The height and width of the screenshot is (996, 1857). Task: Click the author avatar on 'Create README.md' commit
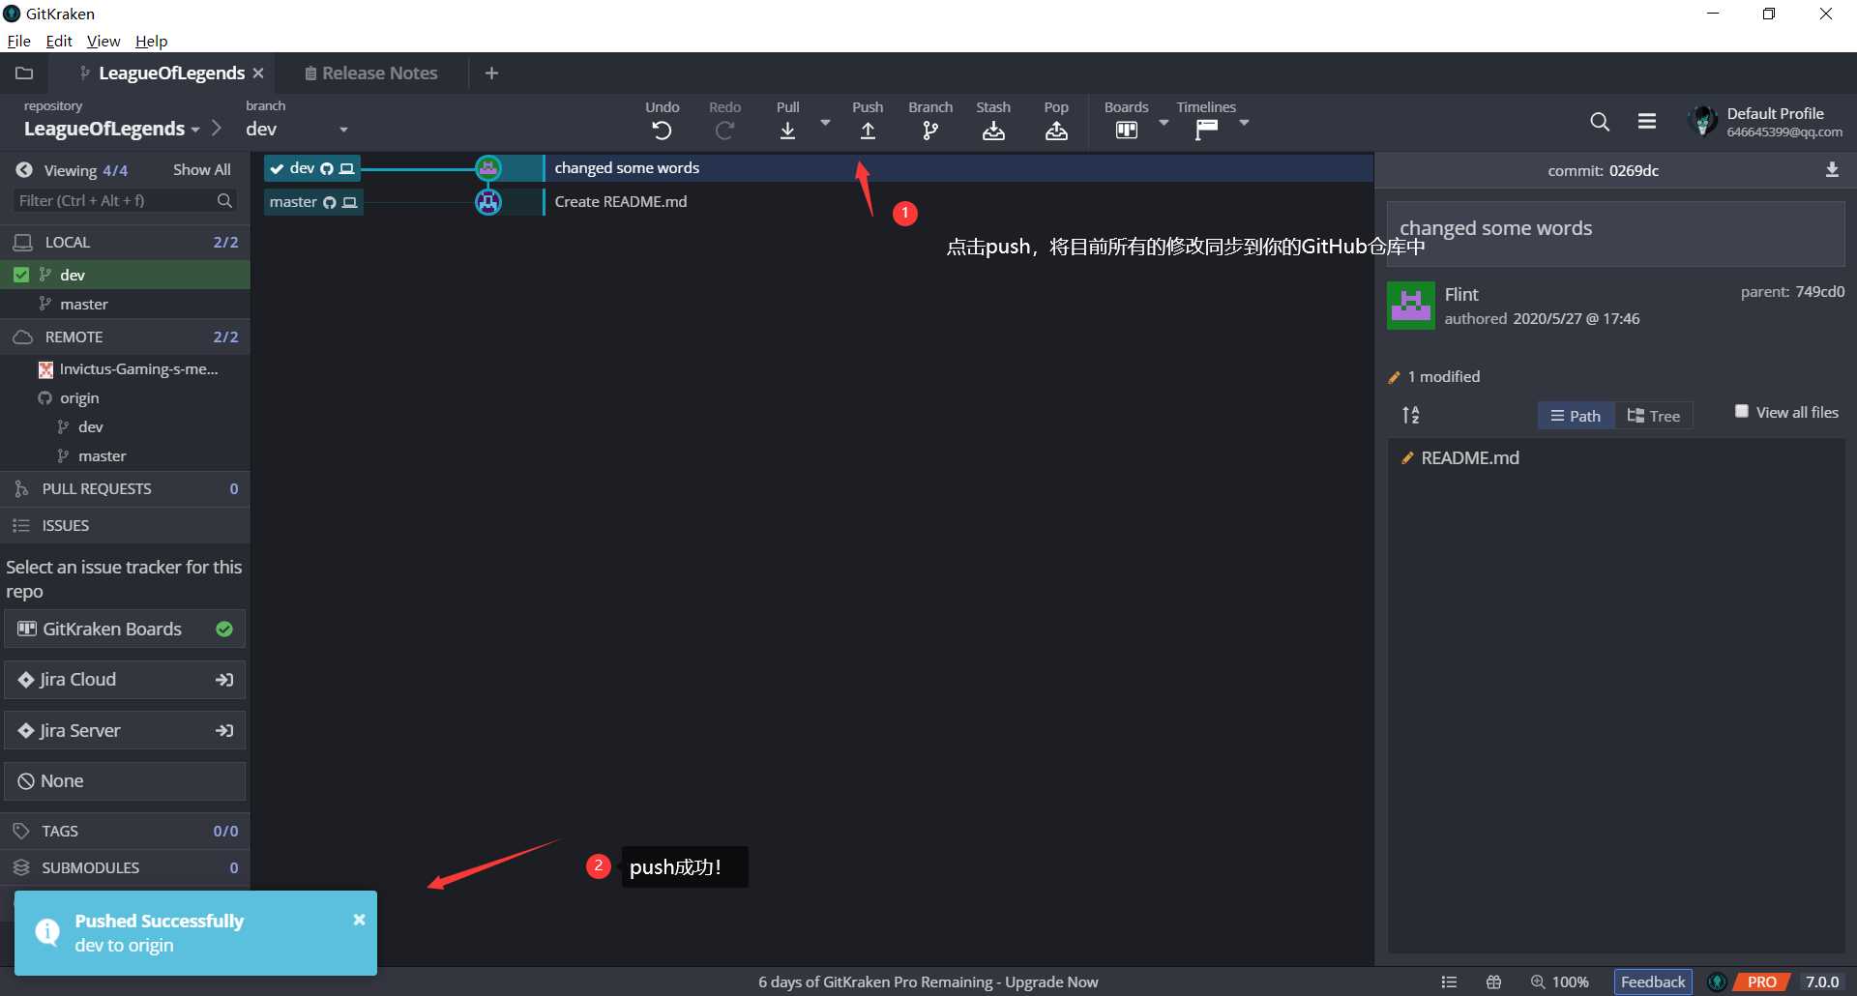488,202
